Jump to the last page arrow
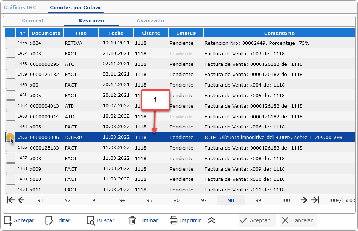The height and width of the screenshot is (231, 358). [315, 200]
